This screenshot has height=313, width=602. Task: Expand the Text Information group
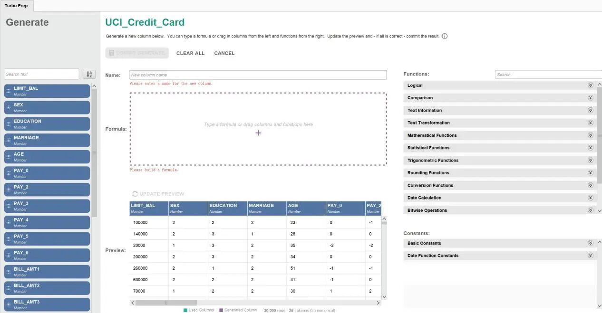coord(591,110)
